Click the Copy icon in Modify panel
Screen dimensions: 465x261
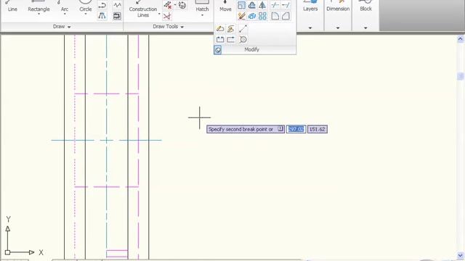pyautogui.click(x=252, y=16)
